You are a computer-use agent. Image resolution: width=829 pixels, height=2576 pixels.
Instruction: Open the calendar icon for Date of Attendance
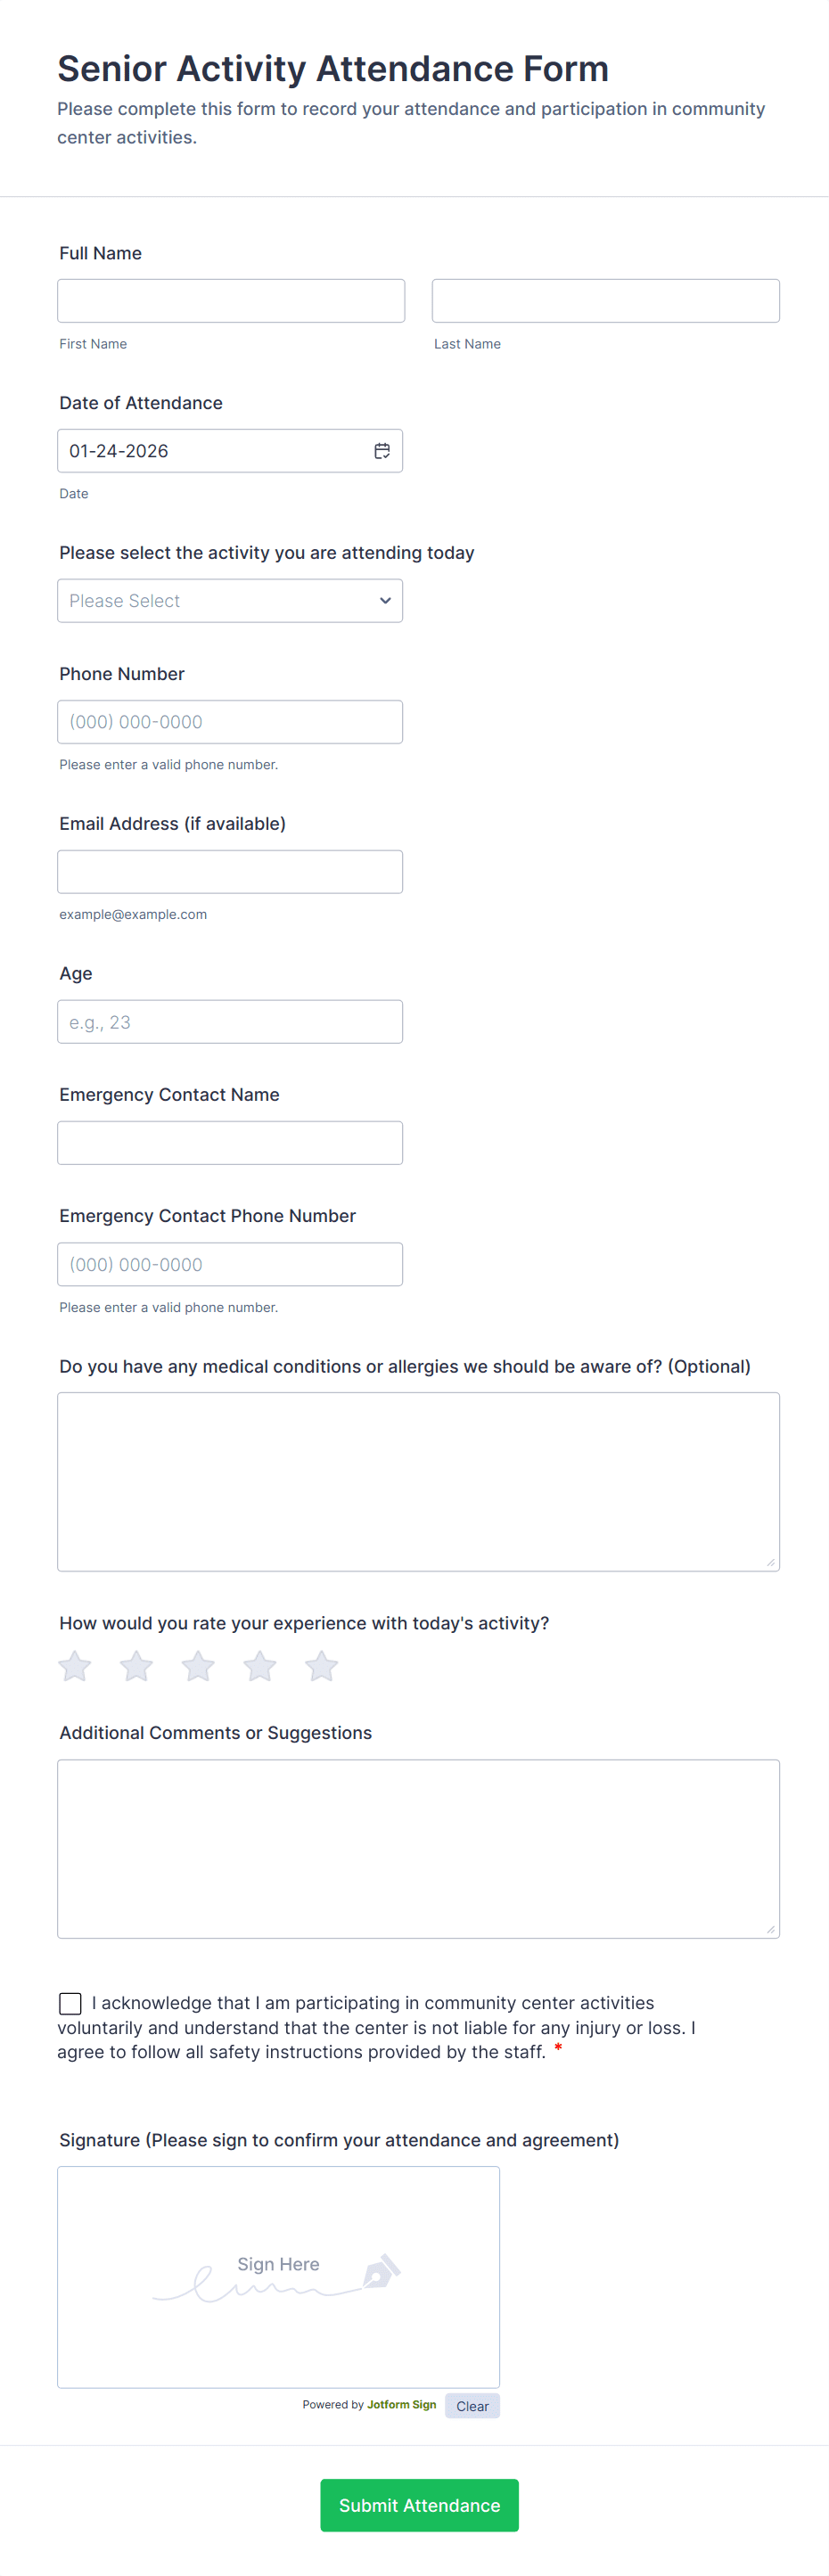pos(383,450)
